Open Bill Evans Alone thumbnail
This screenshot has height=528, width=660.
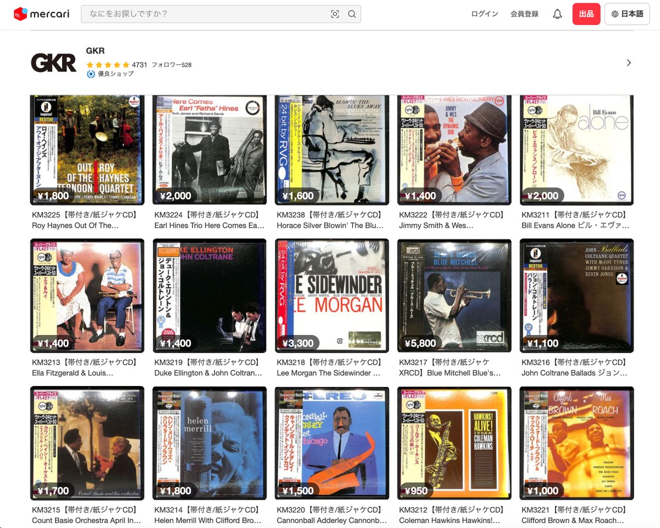(577, 150)
